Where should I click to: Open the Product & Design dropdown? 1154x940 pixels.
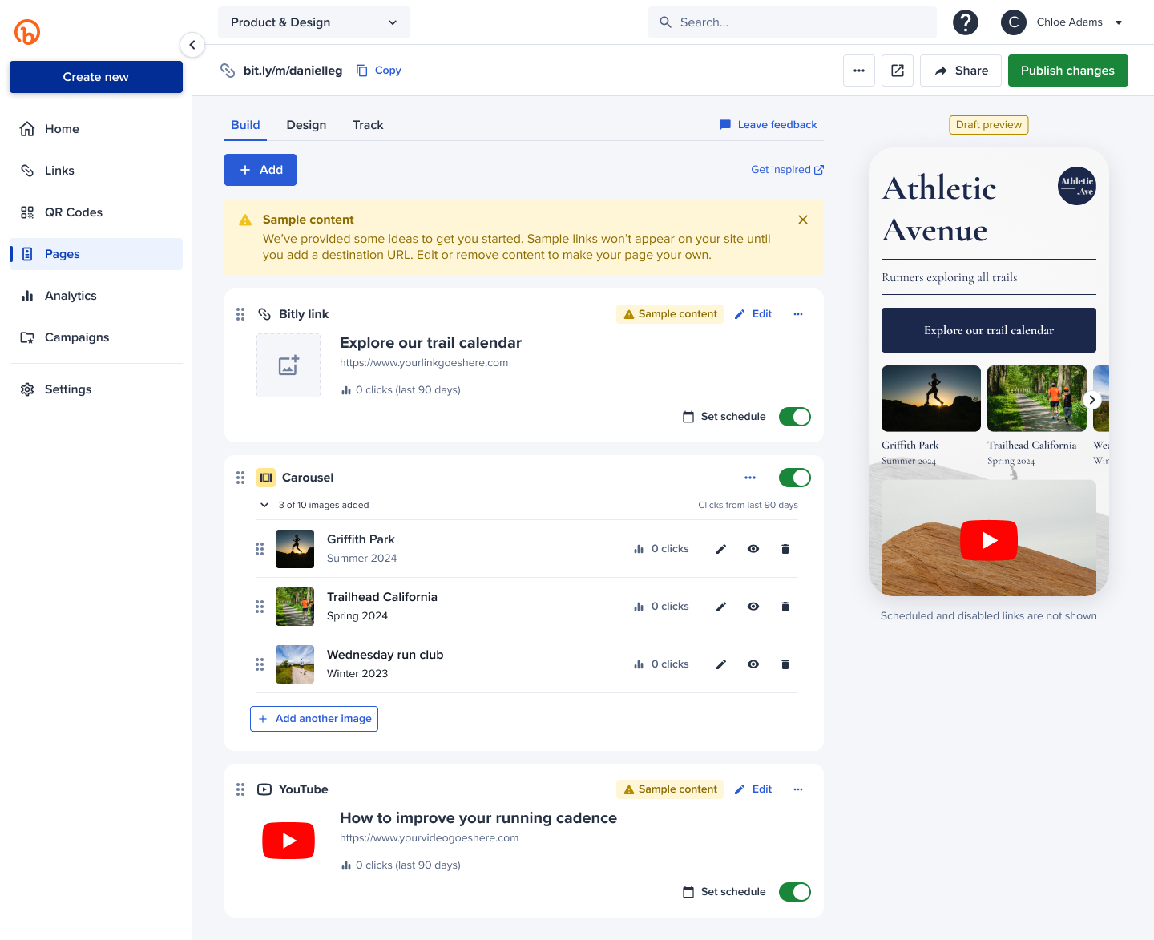[x=313, y=22]
